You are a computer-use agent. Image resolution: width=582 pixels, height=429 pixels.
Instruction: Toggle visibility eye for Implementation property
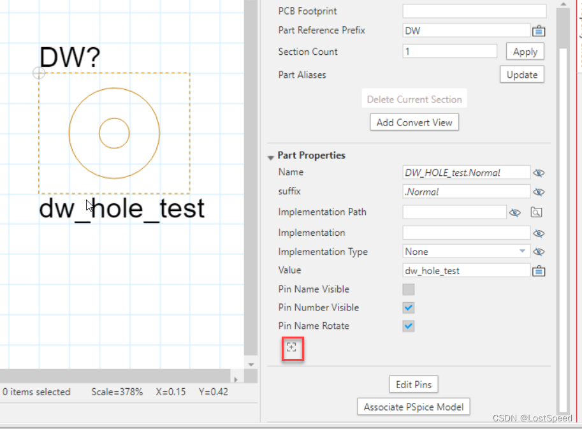(x=539, y=233)
